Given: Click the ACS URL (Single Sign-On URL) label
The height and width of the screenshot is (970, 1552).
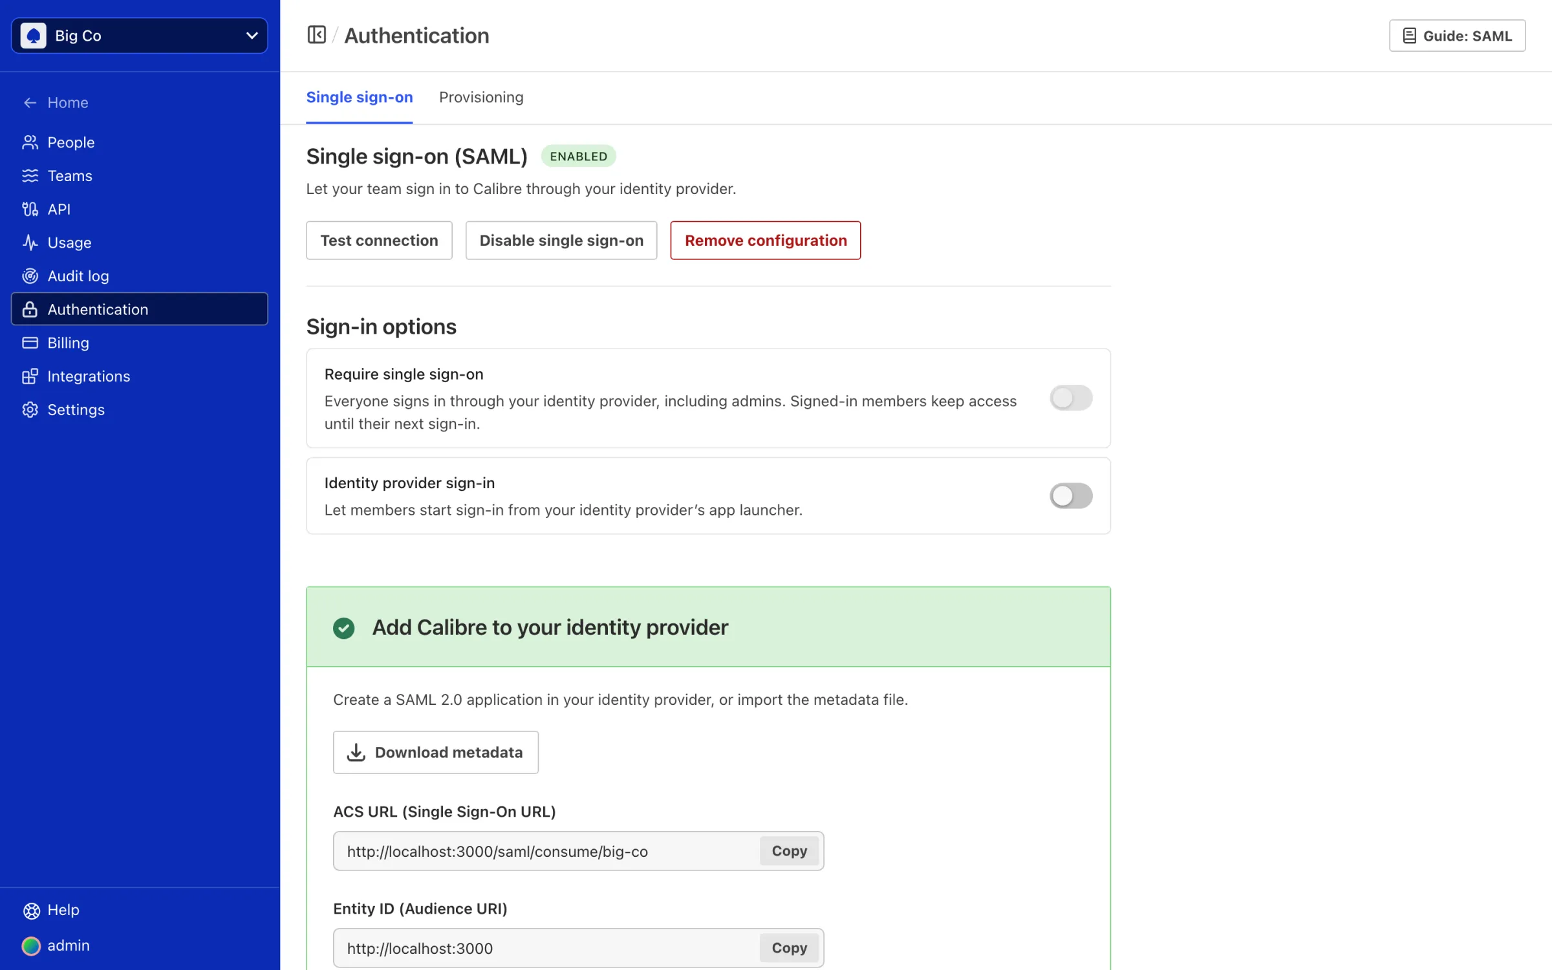Looking at the screenshot, I should (x=444, y=812).
